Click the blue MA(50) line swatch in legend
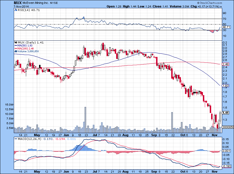Image resolution: width=234 pixels, height=174 pixels. [16, 46]
